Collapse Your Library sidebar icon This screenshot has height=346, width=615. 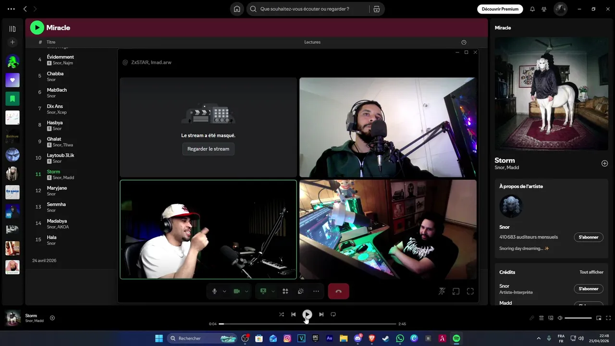coord(12,29)
